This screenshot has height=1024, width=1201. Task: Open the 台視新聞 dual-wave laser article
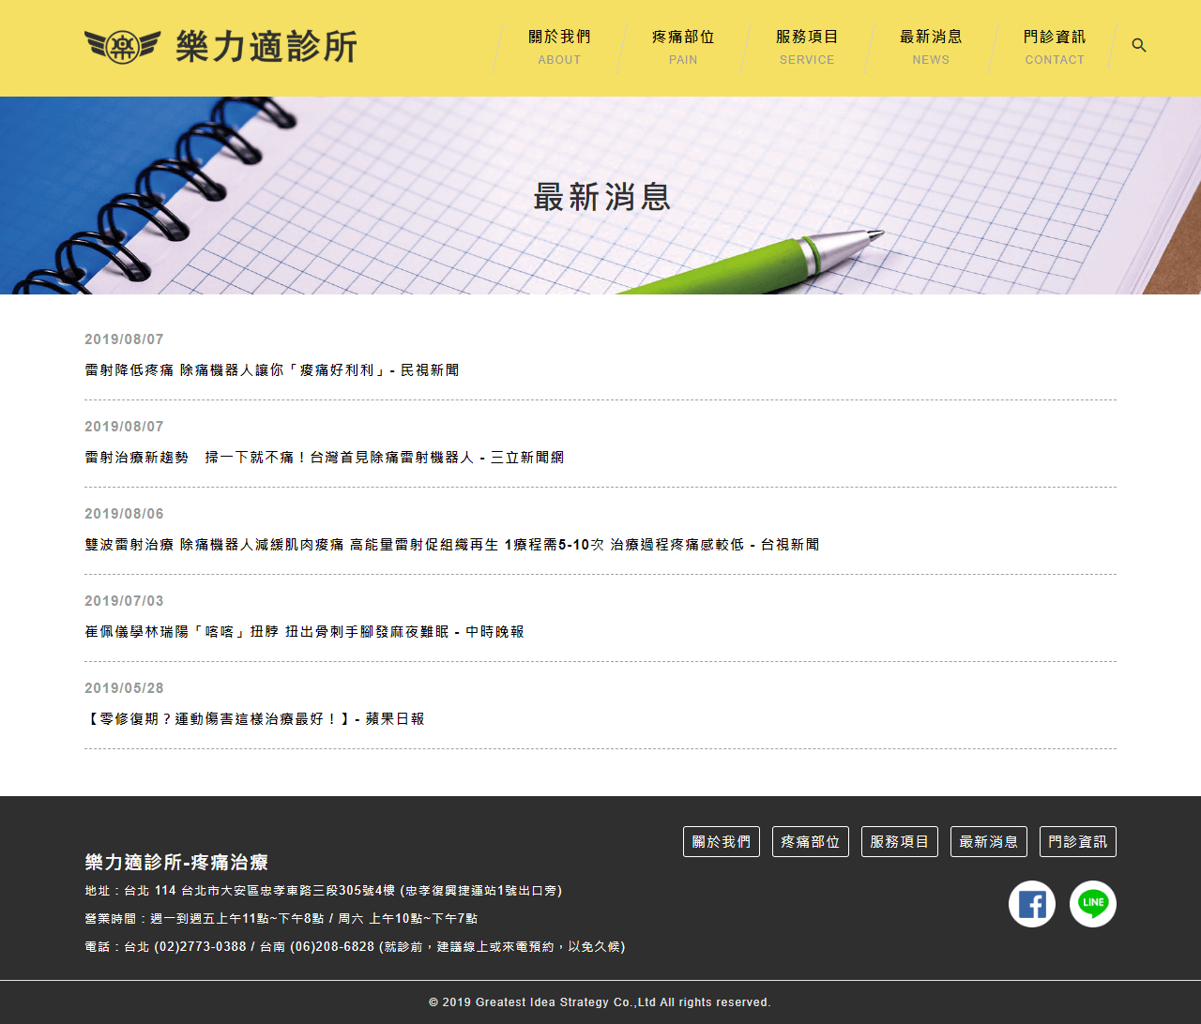452,545
